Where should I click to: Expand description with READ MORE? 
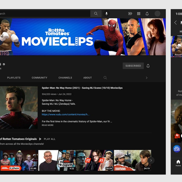pos(48,125)
